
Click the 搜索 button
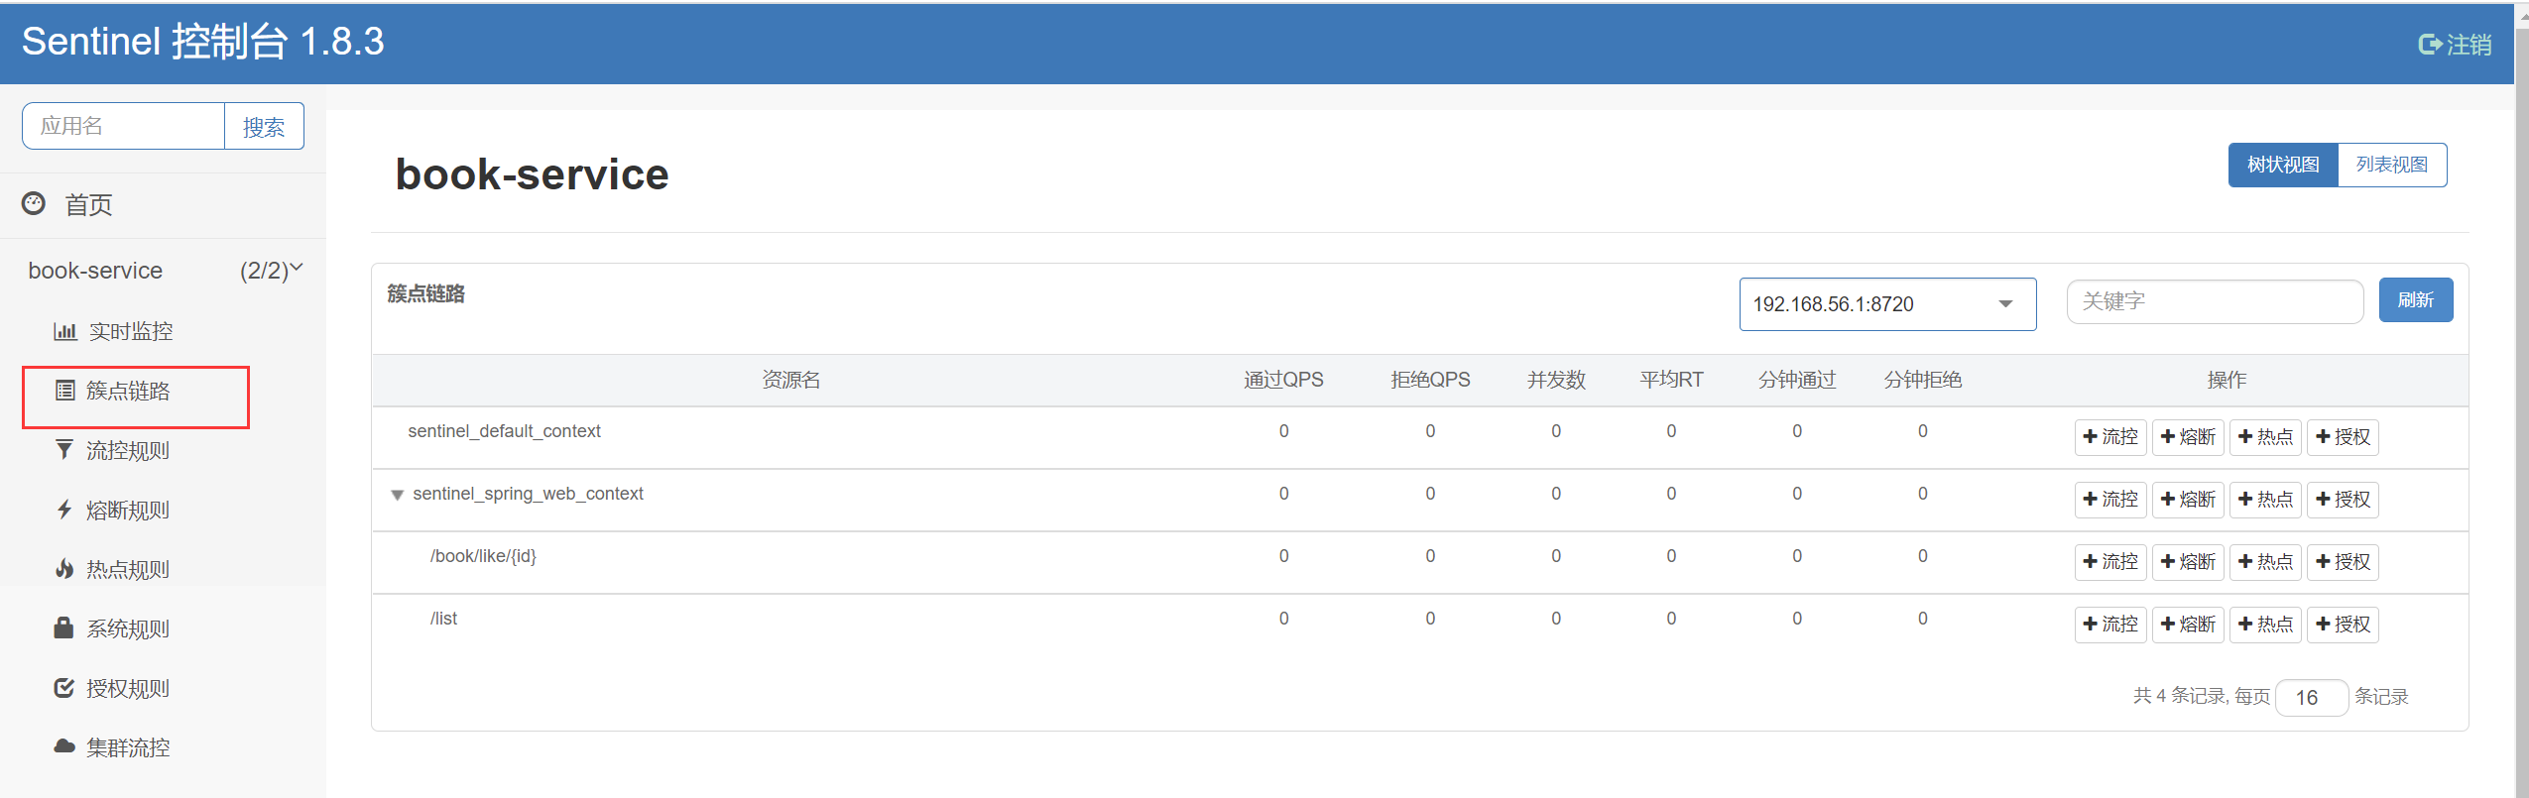(264, 127)
